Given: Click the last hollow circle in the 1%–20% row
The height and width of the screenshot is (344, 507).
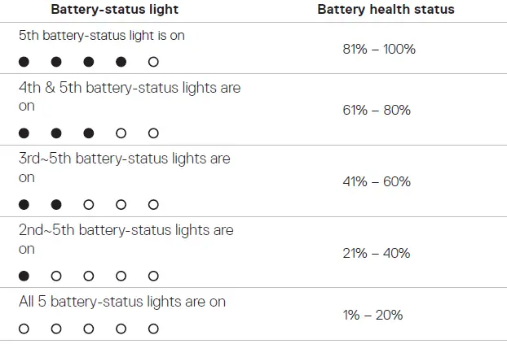Looking at the screenshot, I should pyautogui.click(x=153, y=329).
